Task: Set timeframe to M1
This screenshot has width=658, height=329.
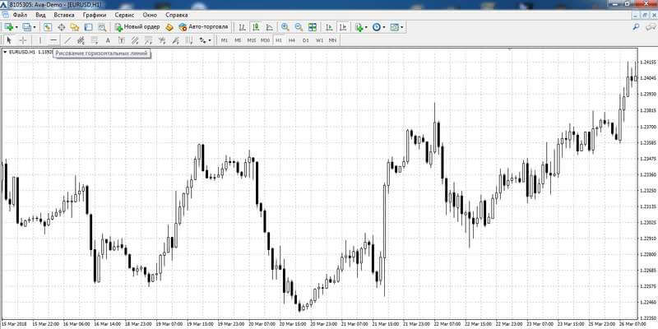Action: [224, 40]
